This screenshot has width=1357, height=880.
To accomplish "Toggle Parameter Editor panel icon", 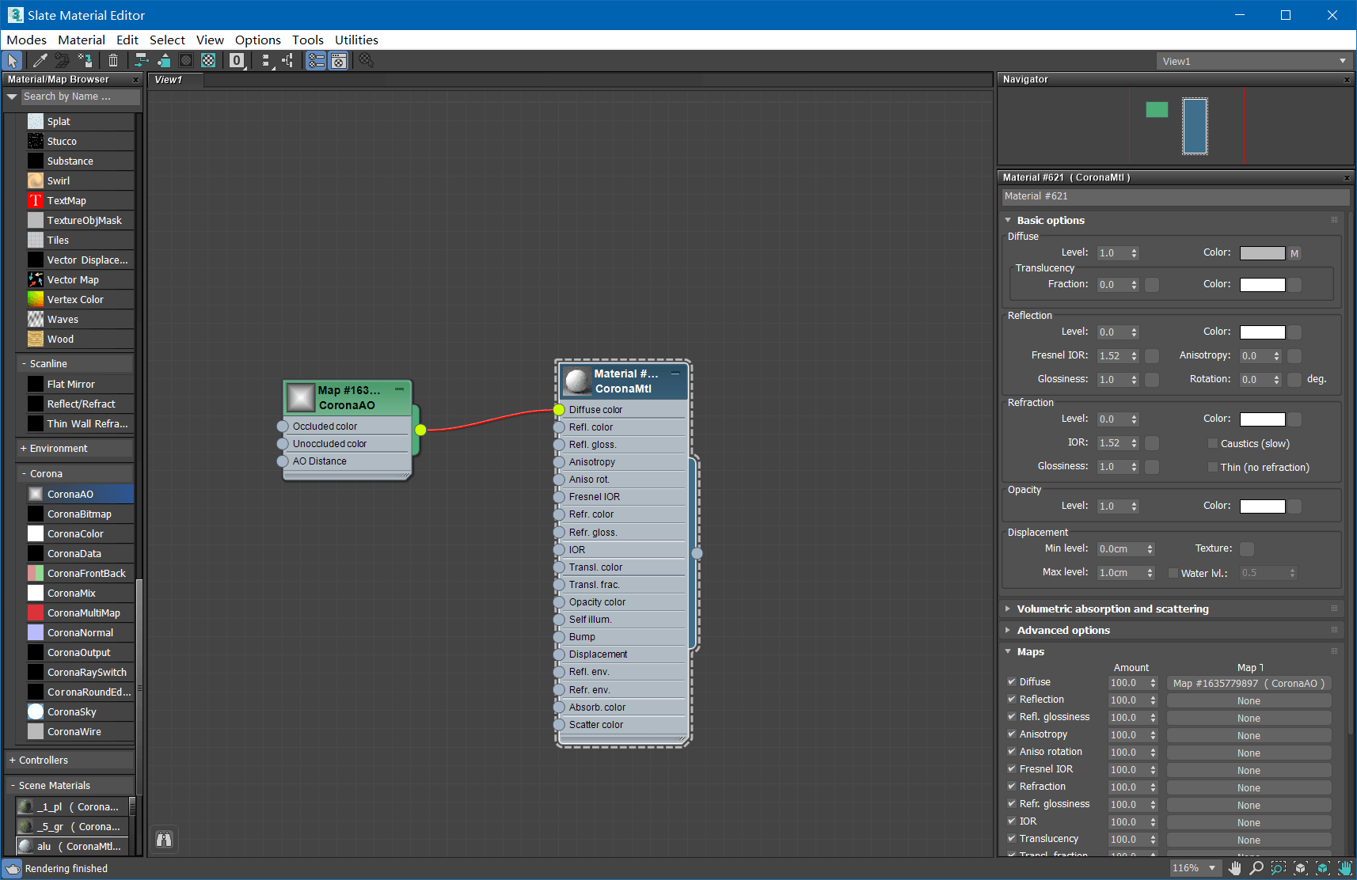I will click(339, 61).
